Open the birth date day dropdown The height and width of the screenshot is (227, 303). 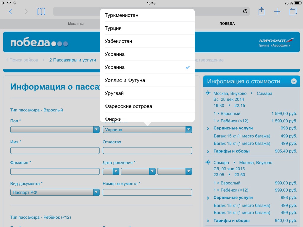tap(111, 171)
